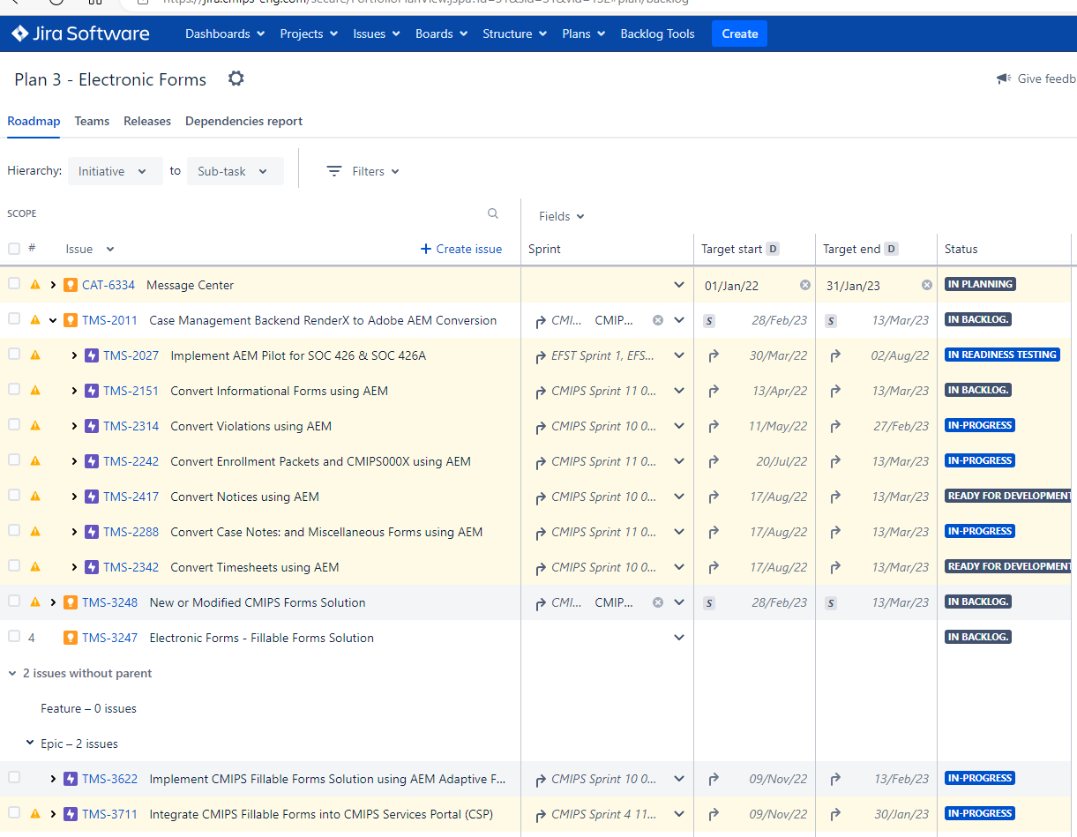Open the Sprint dropdown for TMS-2417
The width and height of the screenshot is (1077, 837).
coord(678,496)
